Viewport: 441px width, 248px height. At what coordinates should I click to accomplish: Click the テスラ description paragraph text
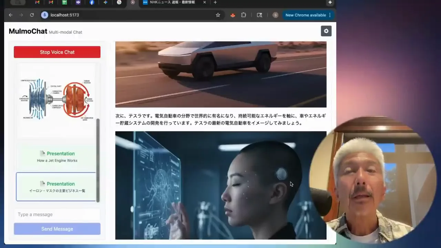pyautogui.click(x=220, y=120)
